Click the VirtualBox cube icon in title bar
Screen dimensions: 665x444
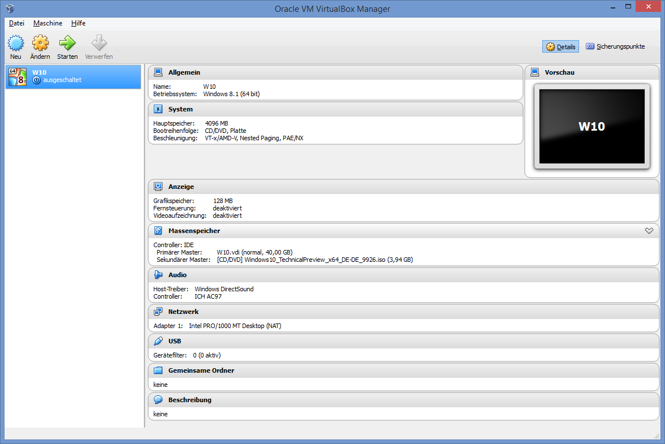[x=10, y=8]
